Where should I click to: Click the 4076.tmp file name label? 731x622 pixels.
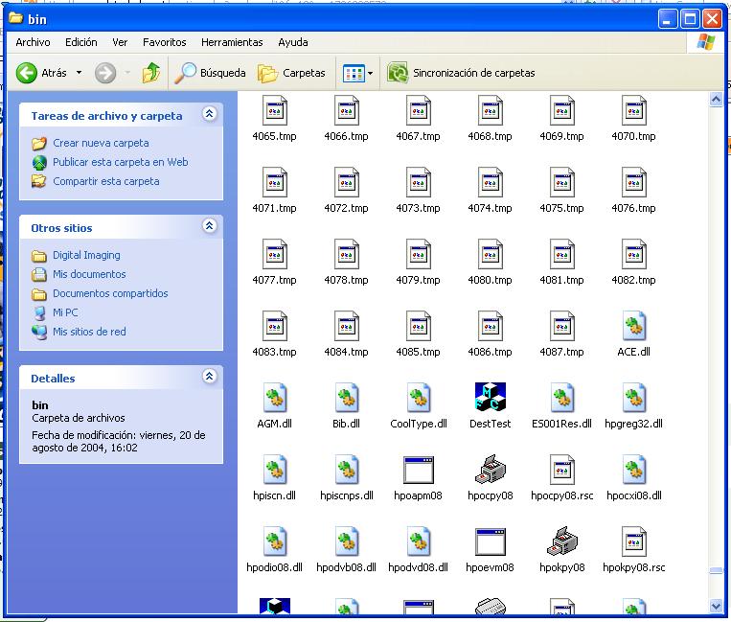(x=633, y=208)
